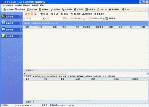This screenshot has width=149, height=107.
Task: Click the 商品管理 icon in sidebar
Action: [x=4, y=22]
